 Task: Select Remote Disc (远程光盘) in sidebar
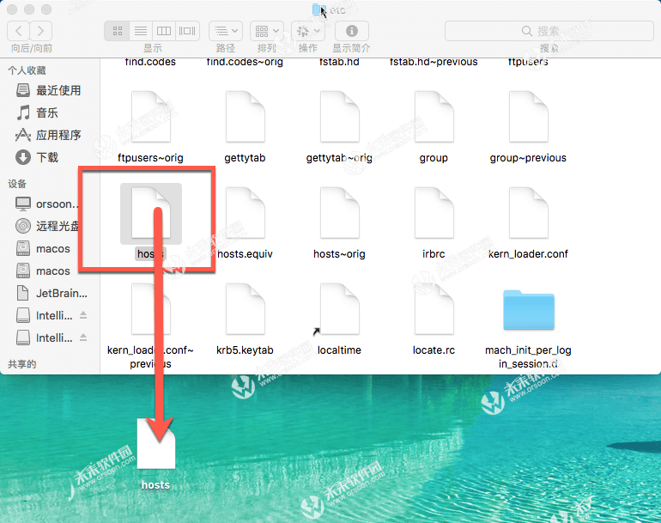coord(46,226)
